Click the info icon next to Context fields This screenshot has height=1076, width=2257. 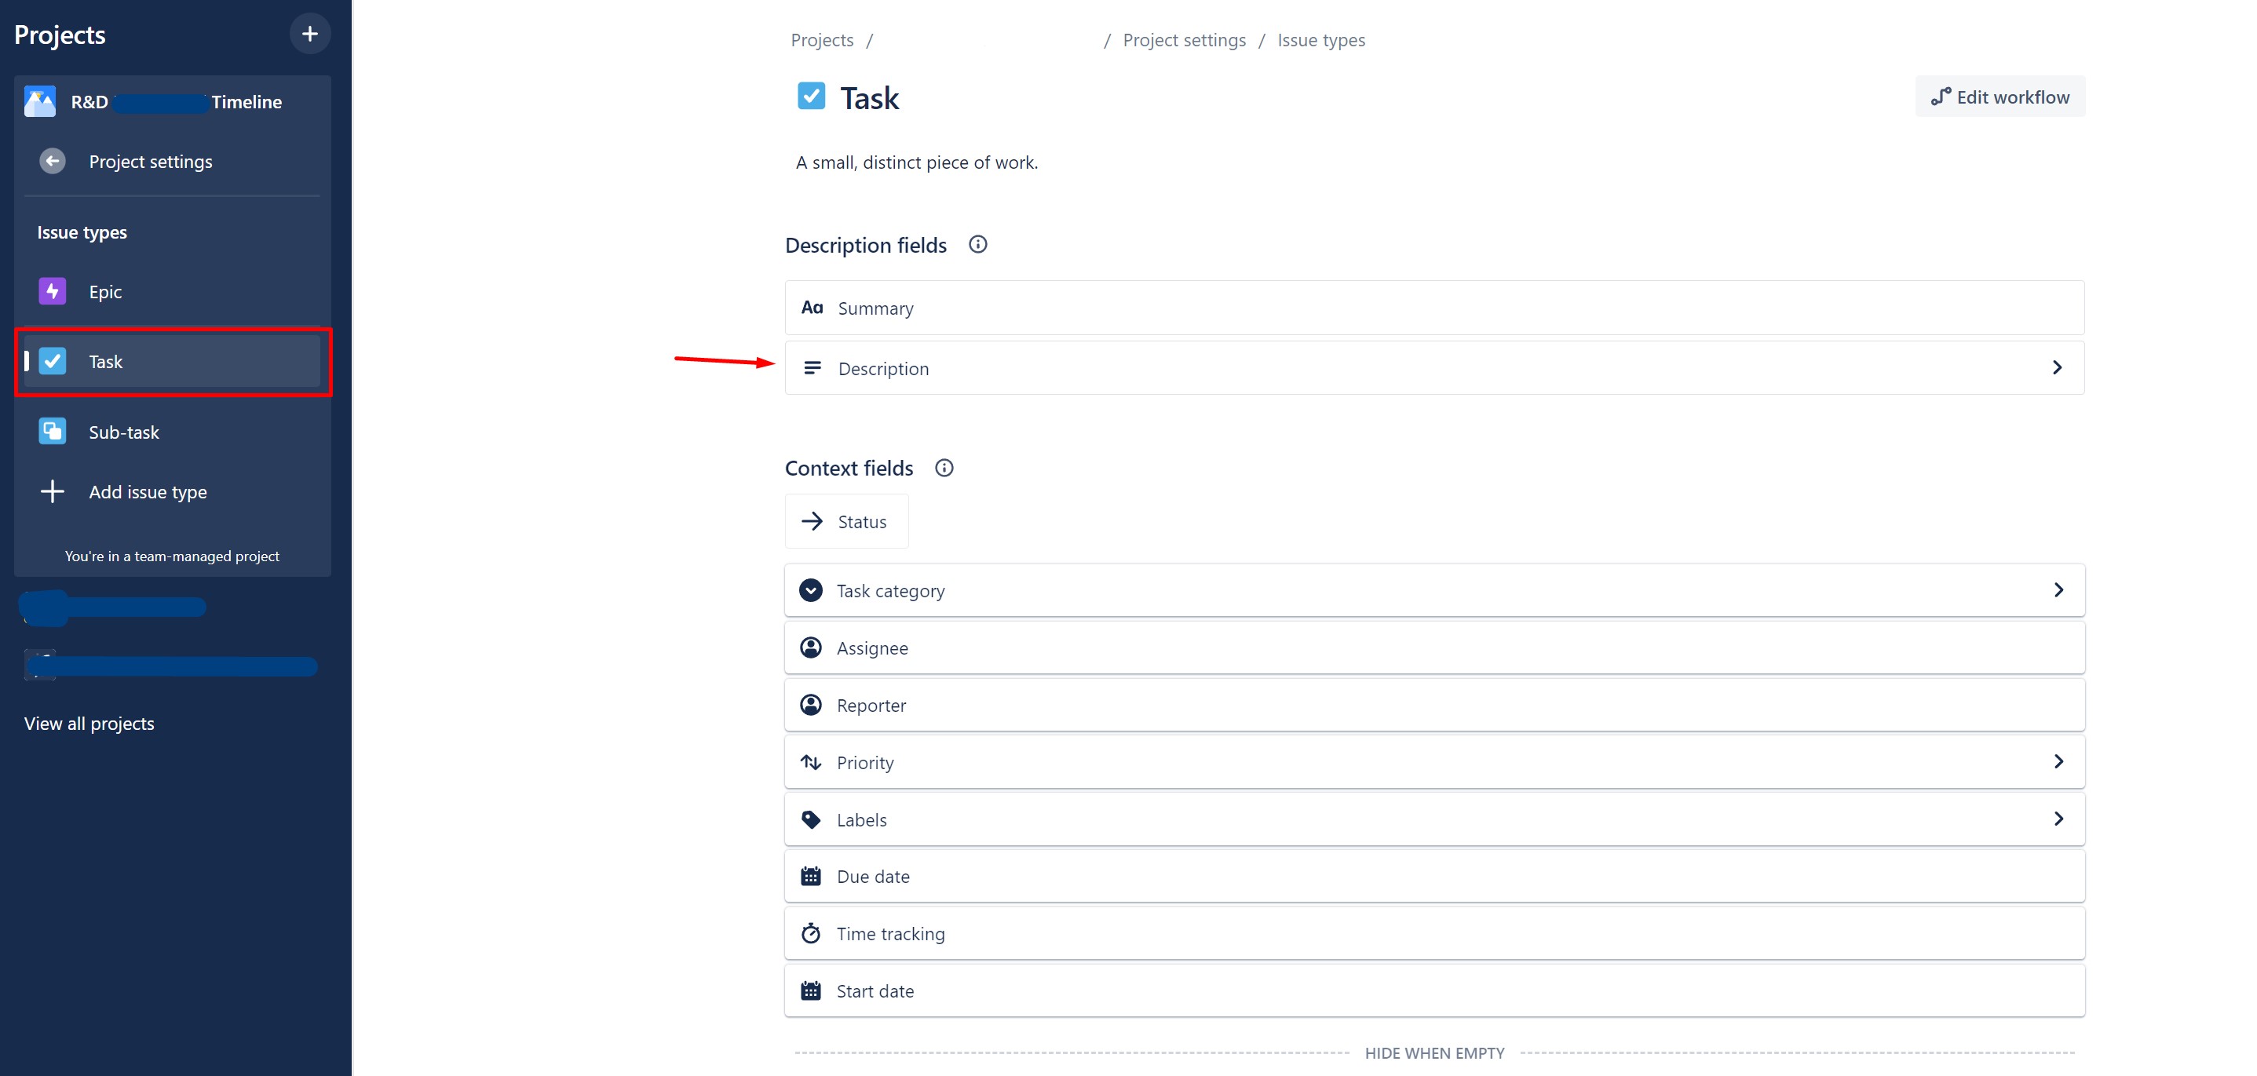[x=944, y=468]
